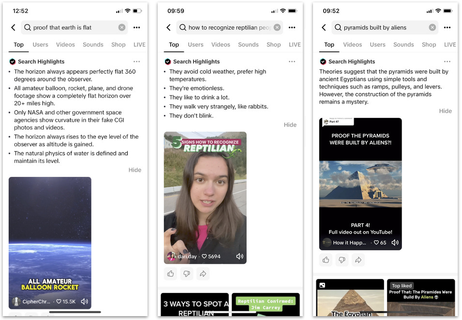Thumbs up the reptilian search highlight
This screenshot has height=320, width=462.
click(x=171, y=274)
